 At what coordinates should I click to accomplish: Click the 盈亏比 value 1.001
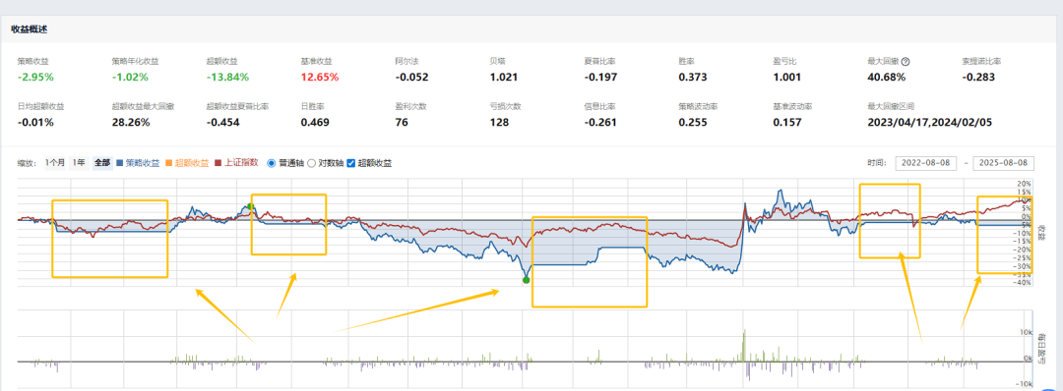[x=787, y=77]
